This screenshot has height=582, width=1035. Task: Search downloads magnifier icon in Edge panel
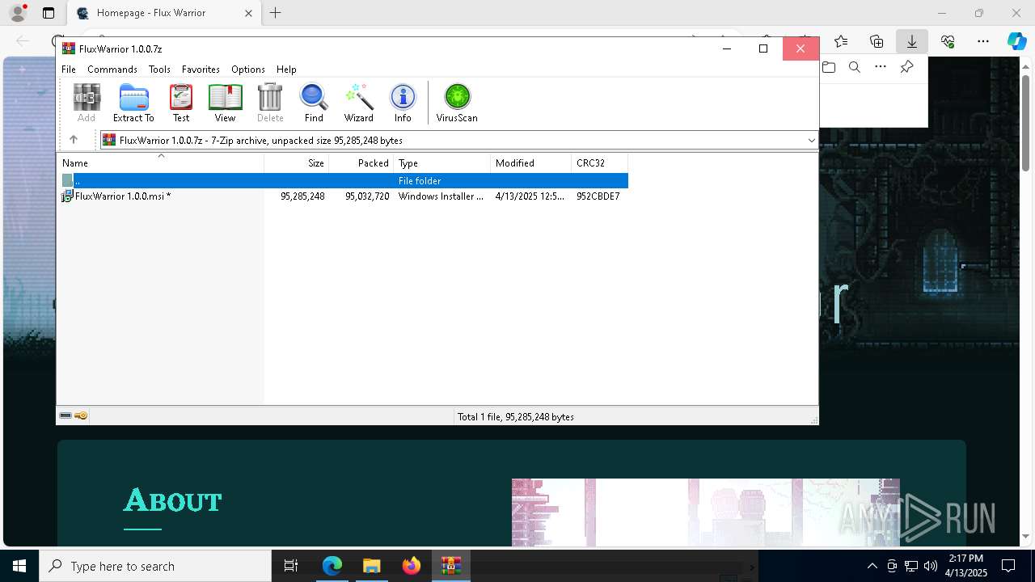[x=855, y=67]
